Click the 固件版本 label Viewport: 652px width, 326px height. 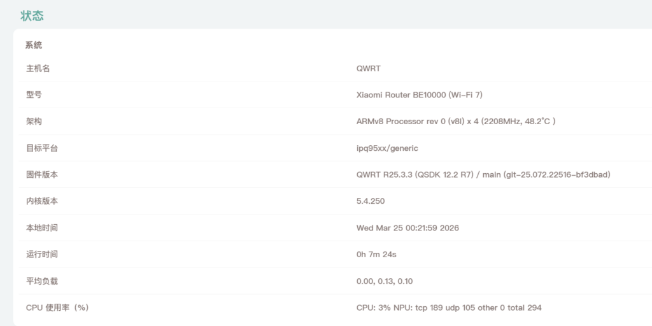pyautogui.click(x=41, y=174)
